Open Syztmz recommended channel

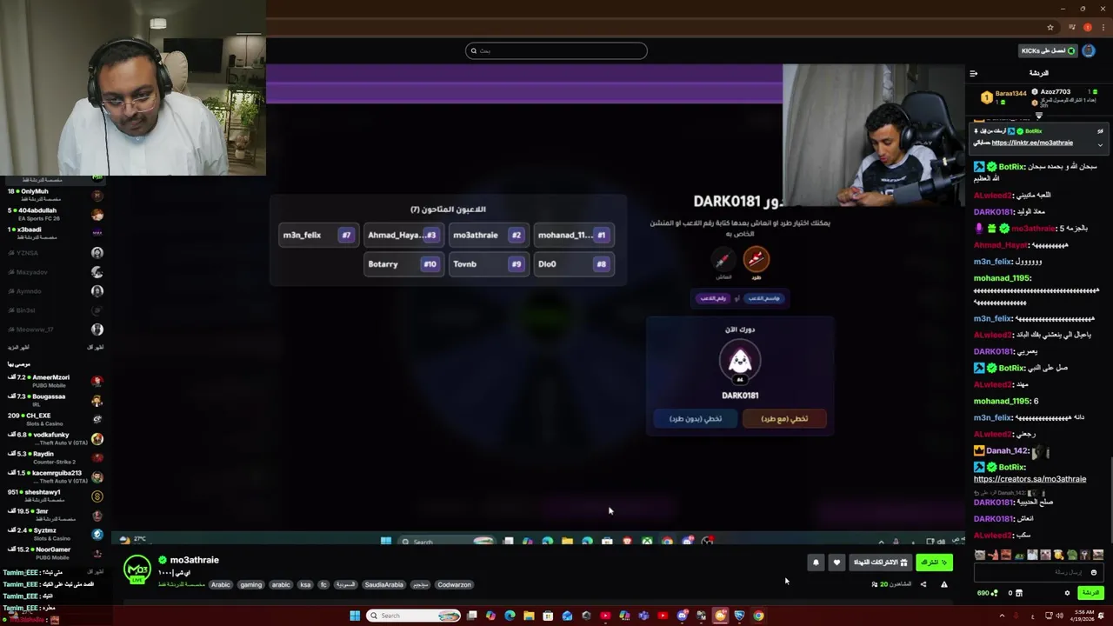(x=54, y=534)
